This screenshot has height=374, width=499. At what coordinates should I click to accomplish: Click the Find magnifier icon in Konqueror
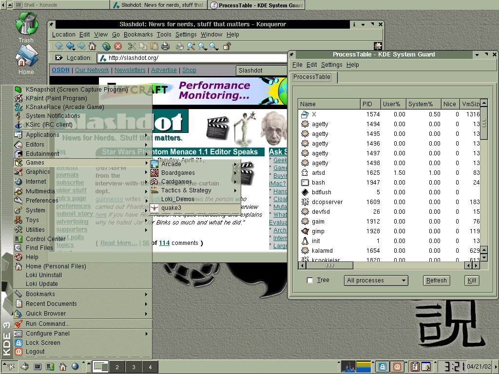coord(191,46)
